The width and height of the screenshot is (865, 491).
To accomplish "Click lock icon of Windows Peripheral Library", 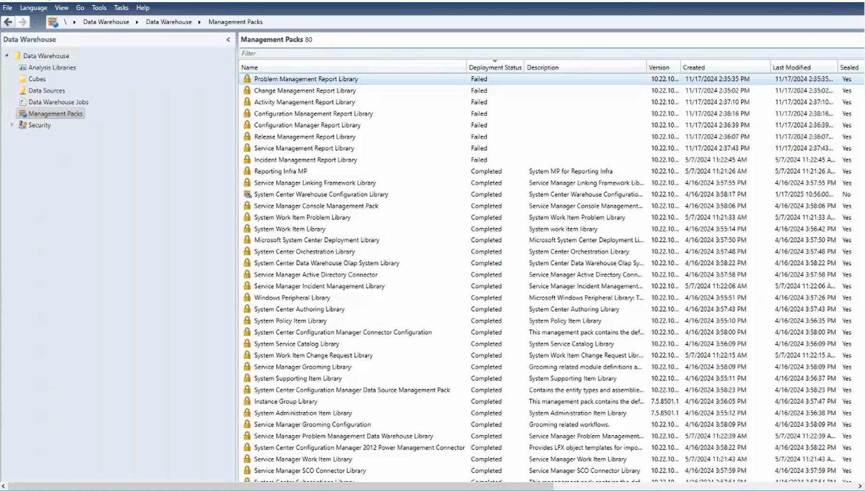I will pos(247,297).
